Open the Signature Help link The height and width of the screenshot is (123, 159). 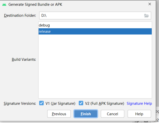tap(139, 103)
